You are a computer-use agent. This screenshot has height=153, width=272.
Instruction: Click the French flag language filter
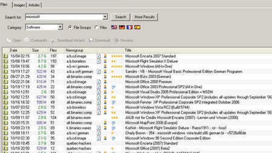point(130,27)
